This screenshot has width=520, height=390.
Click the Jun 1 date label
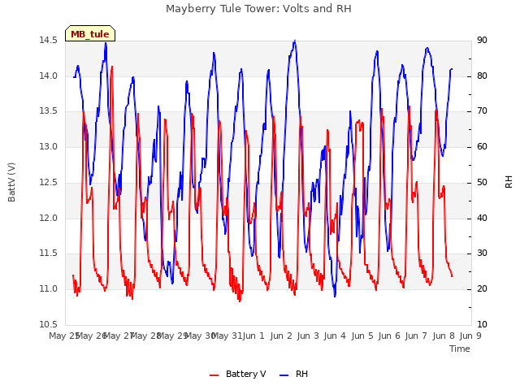coord(253,336)
